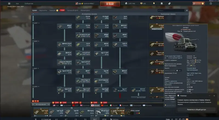
Task: Select premium Type 75 MLRS card
Action: click(x=157, y=72)
